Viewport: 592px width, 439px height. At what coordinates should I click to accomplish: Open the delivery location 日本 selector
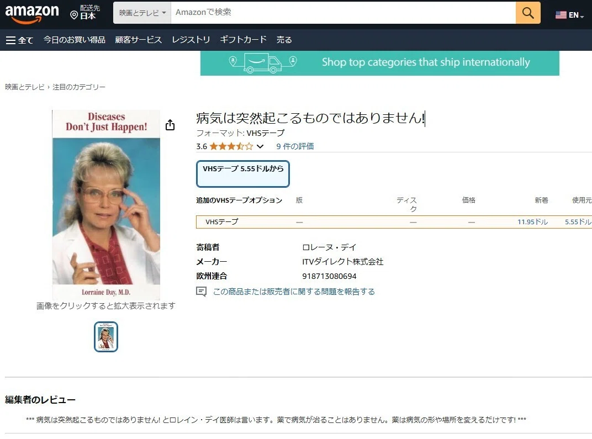[x=86, y=13]
